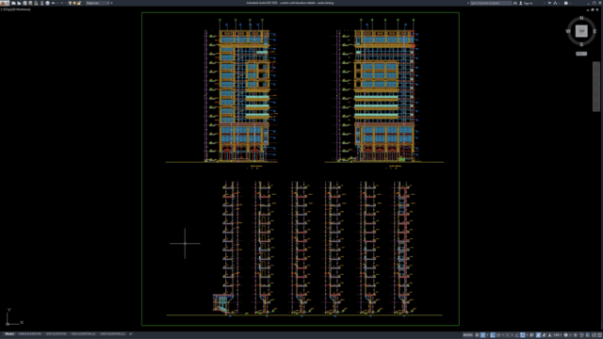Switch to the MAIN ELEVATION layout tab

29,334
